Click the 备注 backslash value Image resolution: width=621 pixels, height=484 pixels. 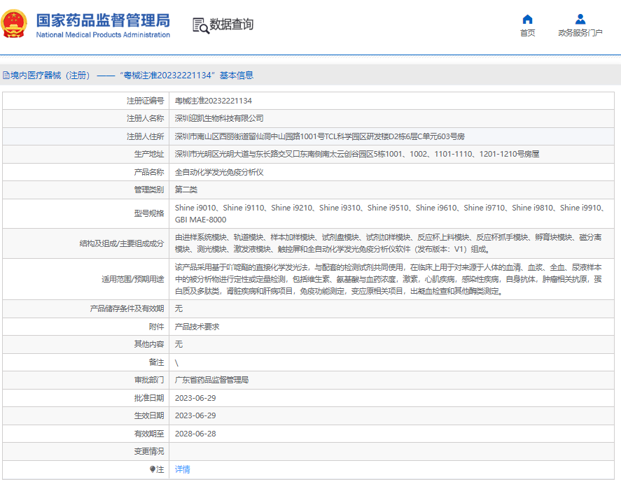point(176,363)
